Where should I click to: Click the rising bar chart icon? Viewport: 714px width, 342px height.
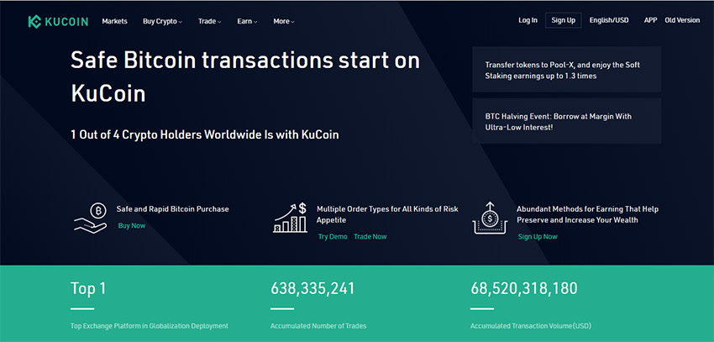tap(290, 218)
